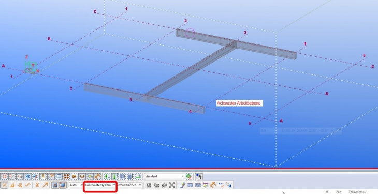Click the magenta circle marker on the C-line beam

pos(190,33)
